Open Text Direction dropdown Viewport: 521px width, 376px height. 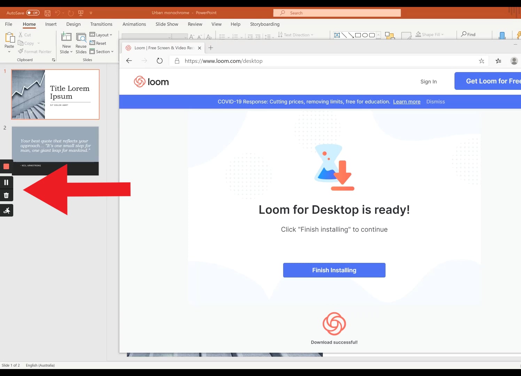tap(296, 35)
